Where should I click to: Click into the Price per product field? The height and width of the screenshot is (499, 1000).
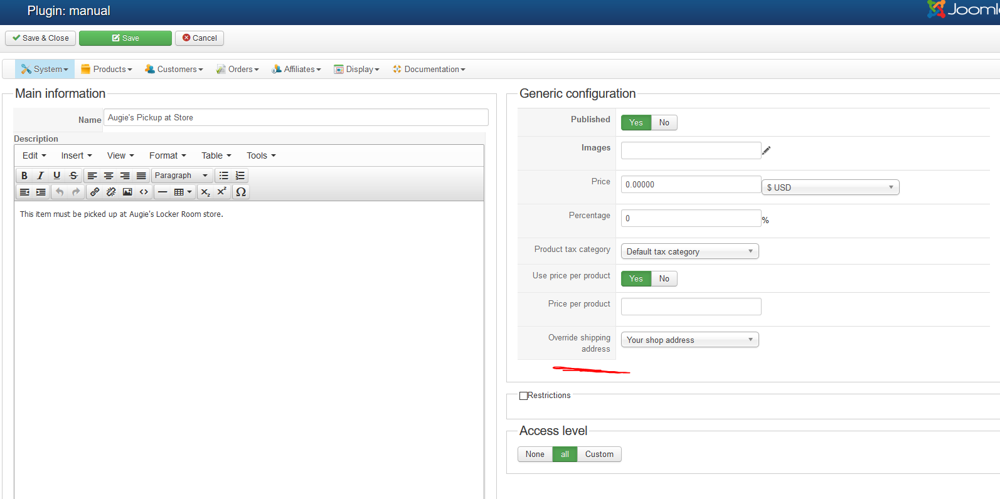click(x=691, y=307)
